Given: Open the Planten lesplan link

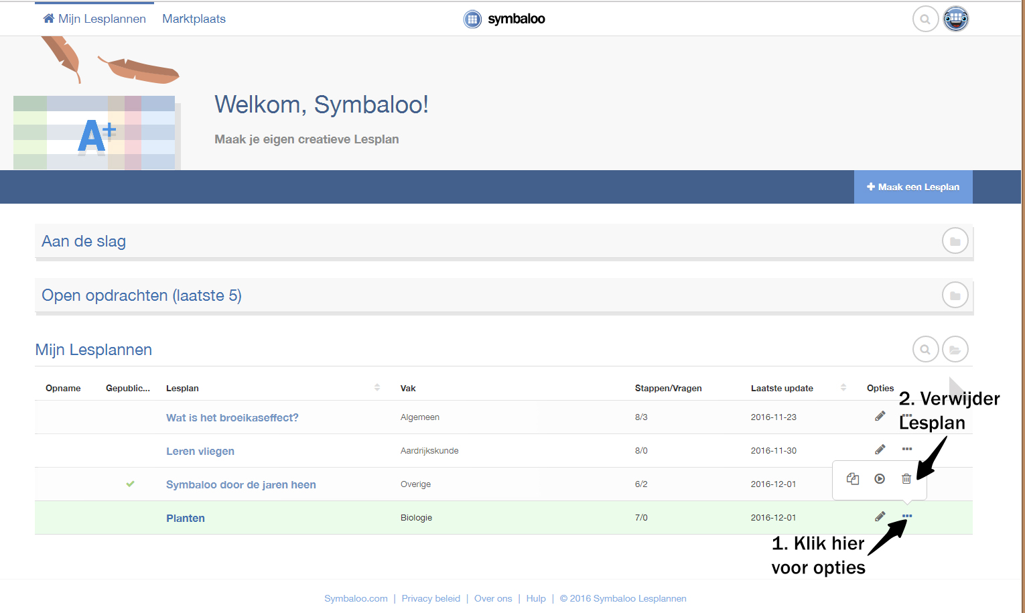Looking at the screenshot, I should [x=186, y=518].
